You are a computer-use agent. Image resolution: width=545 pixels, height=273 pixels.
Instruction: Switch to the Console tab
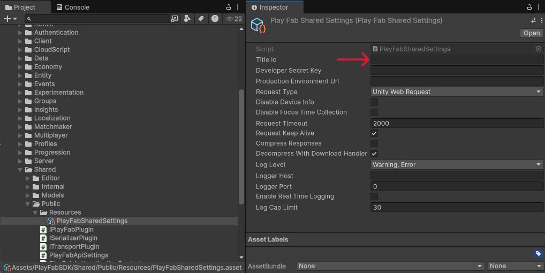coord(73,7)
